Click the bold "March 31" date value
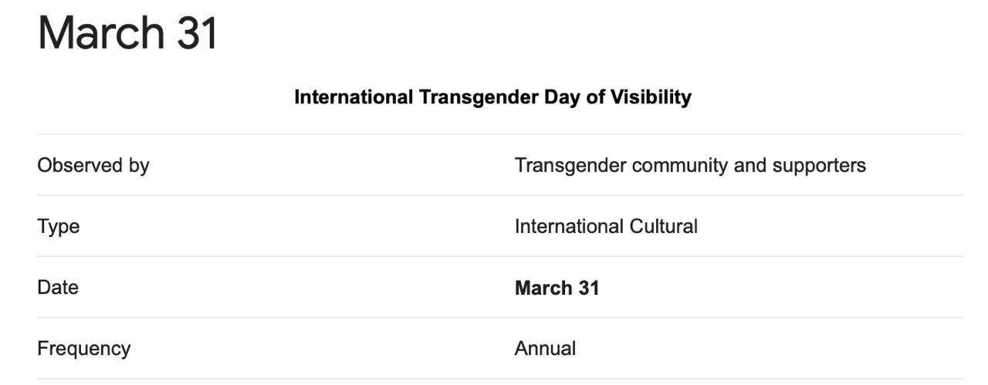 coord(557,288)
